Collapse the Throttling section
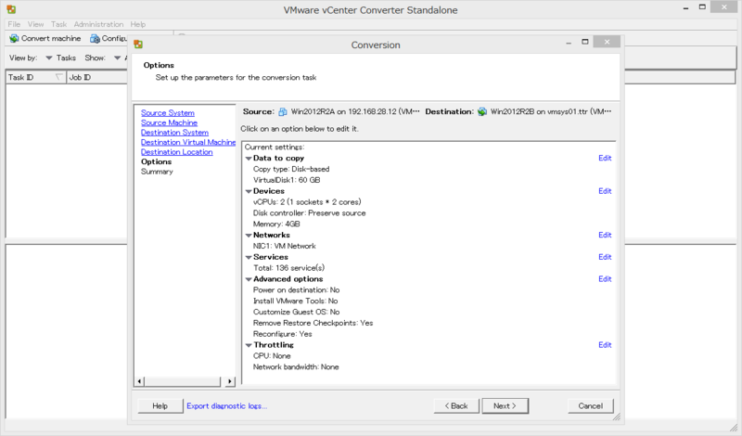742x436 pixels. click(249, 346)
